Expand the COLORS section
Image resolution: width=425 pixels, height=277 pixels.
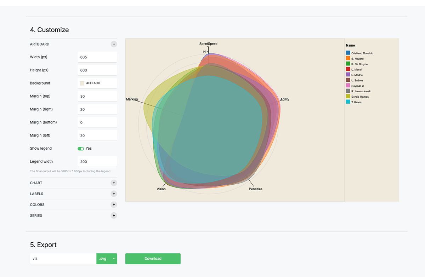[114, 204]
